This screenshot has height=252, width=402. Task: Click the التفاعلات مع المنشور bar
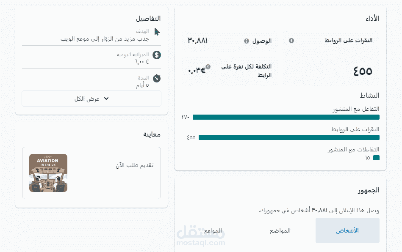[376, 157]
